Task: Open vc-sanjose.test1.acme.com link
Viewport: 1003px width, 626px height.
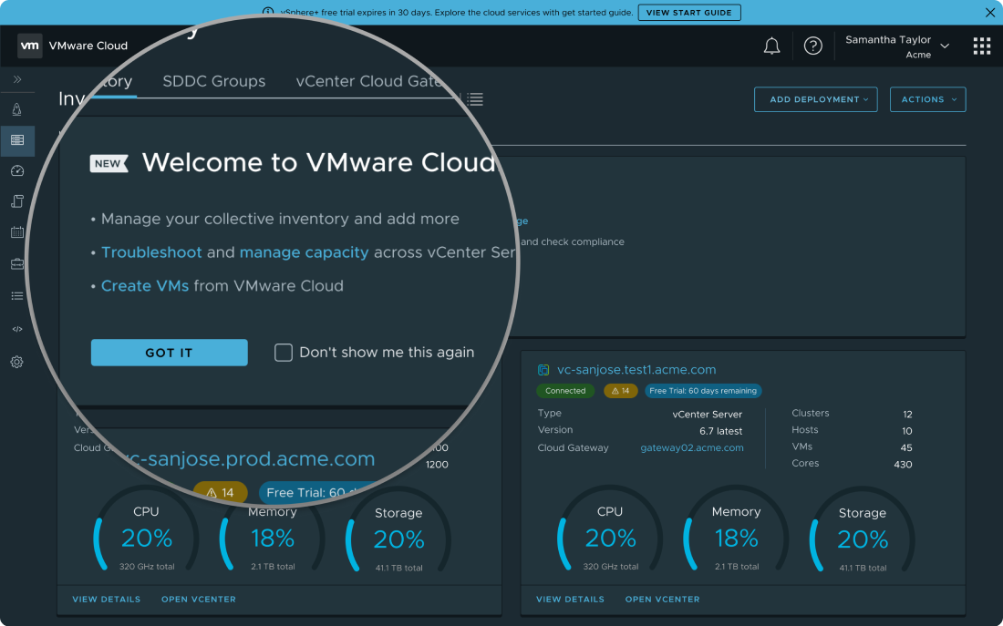Action: point(636,370)
